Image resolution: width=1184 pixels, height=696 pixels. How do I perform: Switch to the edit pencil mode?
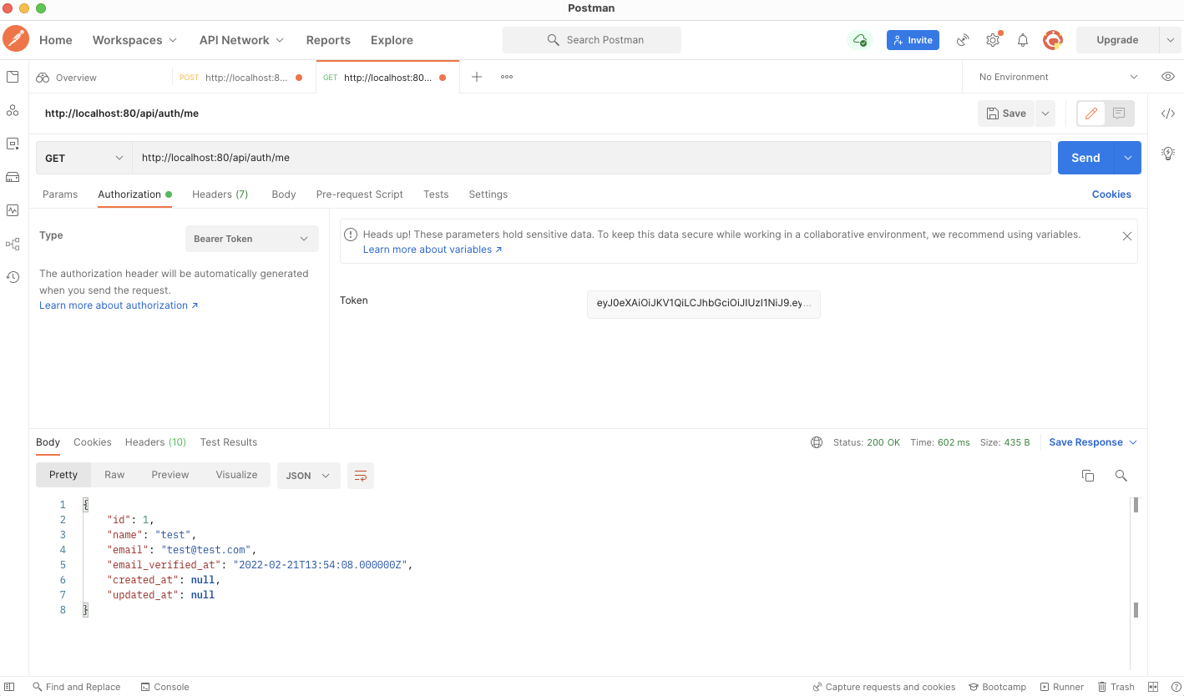(1091, 113)
